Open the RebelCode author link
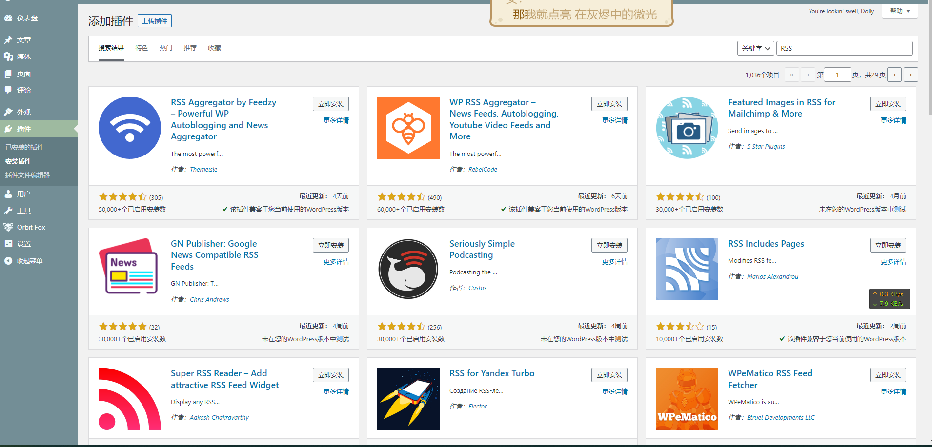 pyautogui.click(x=483, y=169)
